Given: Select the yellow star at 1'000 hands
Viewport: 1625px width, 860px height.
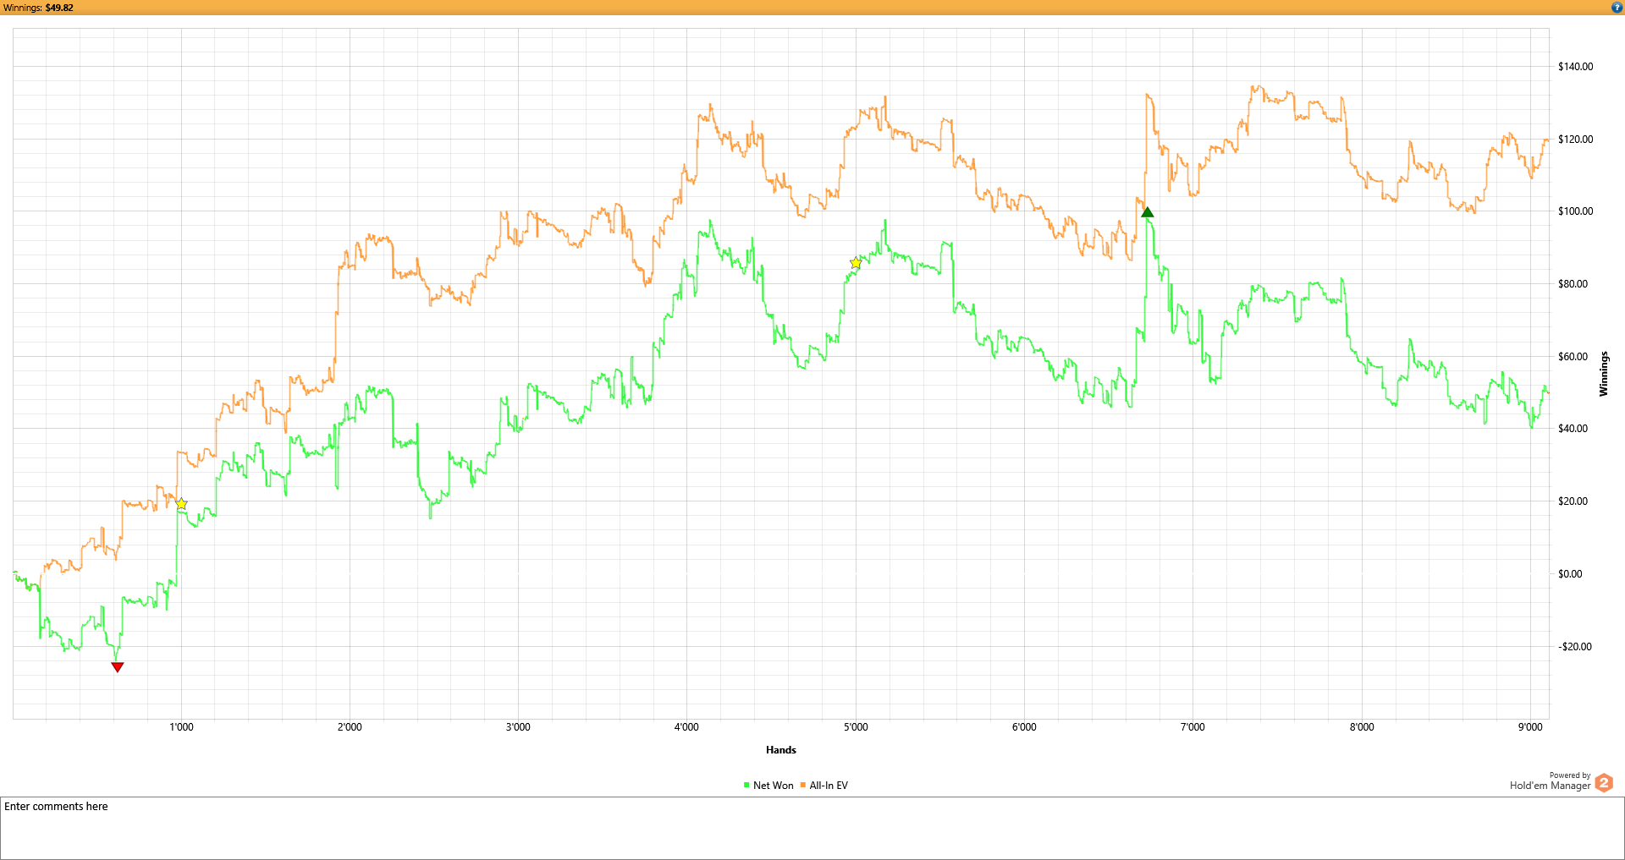Looking at the screenshot, I should [181, 504].
